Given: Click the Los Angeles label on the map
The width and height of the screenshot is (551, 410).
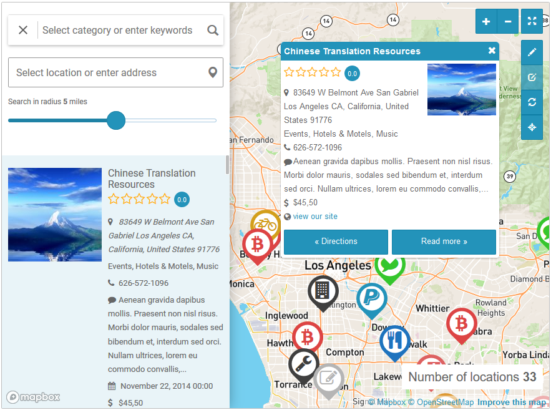Looking at the screenshot, I should (338, 265).
